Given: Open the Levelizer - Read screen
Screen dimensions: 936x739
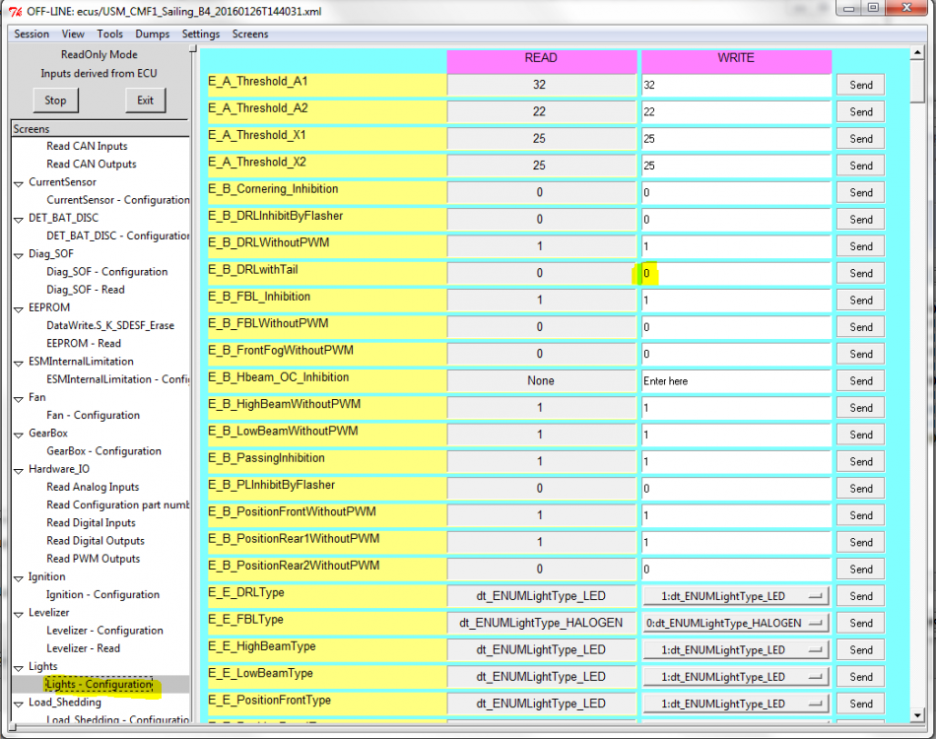Looking at the screenshot, I should [83, 648].
